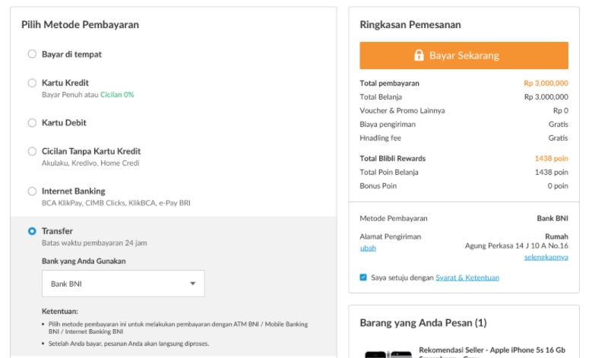Click the Barang yang Anda Pesan heading
The image size is (592, 358).
tap(423, 323)
